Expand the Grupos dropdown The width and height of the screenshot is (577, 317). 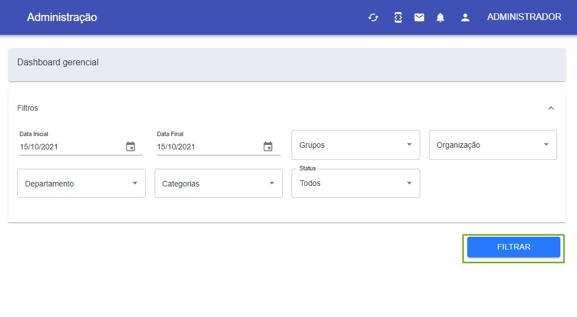point(355,145)
